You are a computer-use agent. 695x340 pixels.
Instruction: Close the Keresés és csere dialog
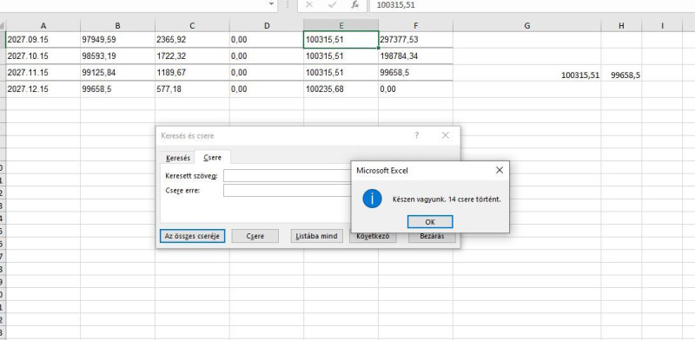point(446,135)
